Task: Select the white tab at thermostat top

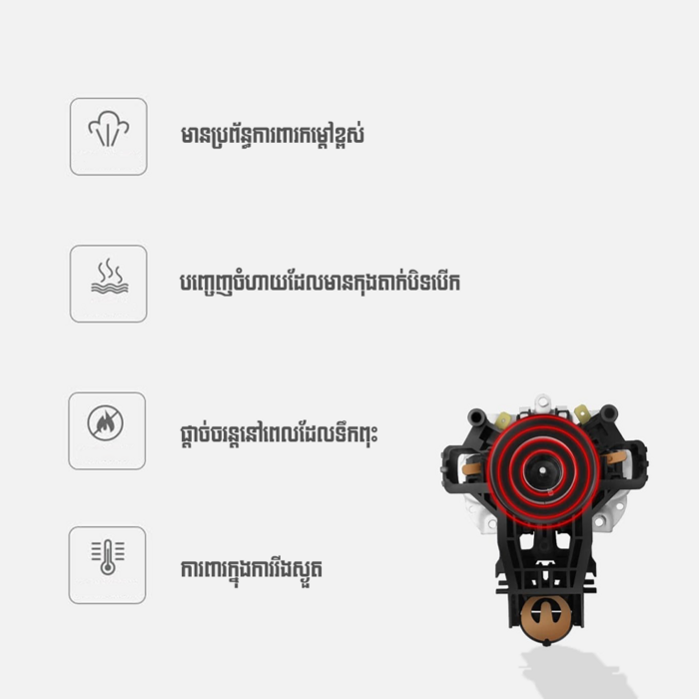Action: (542, 402)
